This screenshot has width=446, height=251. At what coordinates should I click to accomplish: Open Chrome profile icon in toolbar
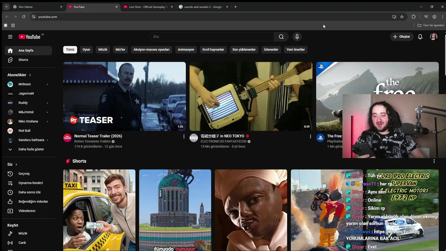[x=434, y=17]
